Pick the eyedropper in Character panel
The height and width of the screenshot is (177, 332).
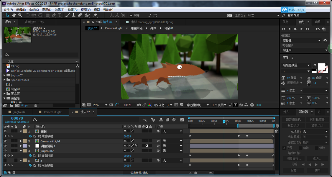[315, 65]
